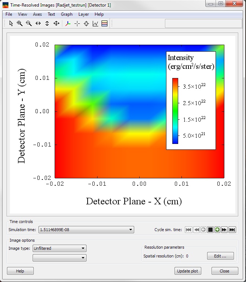Open the Axes menu
Screen dimensions: 246x282
pos(37,14)
